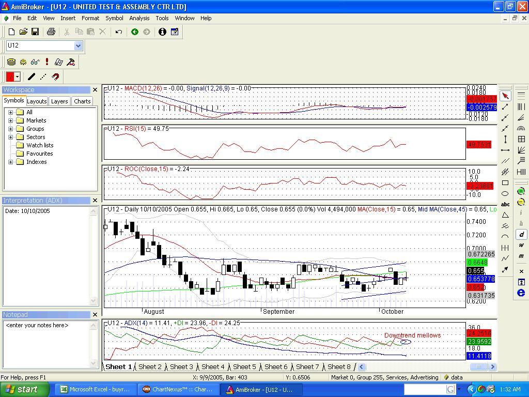Open the Insert menu
529x397 pixels.
[x=68, y=18]
